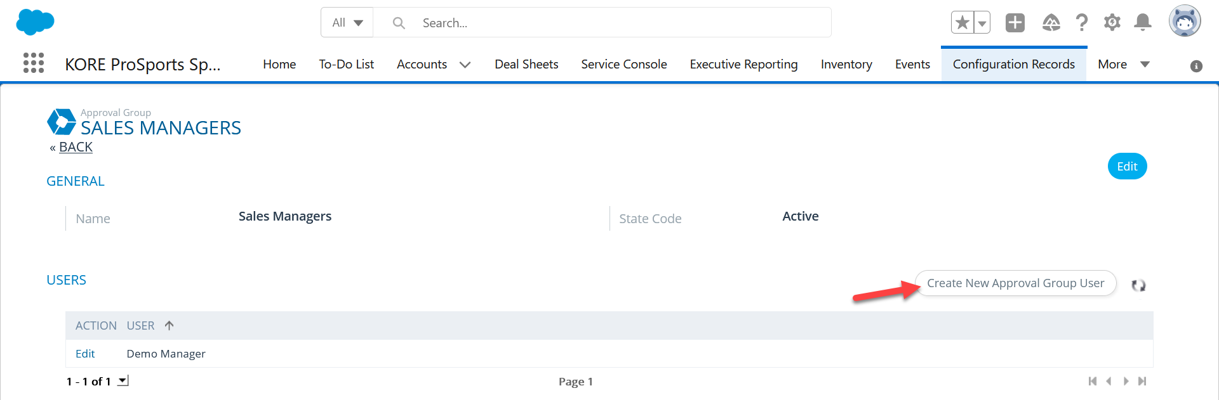Open the Events tab
Image resolution: width=1219 pixels, height=400 pixels.
(912, 64)
